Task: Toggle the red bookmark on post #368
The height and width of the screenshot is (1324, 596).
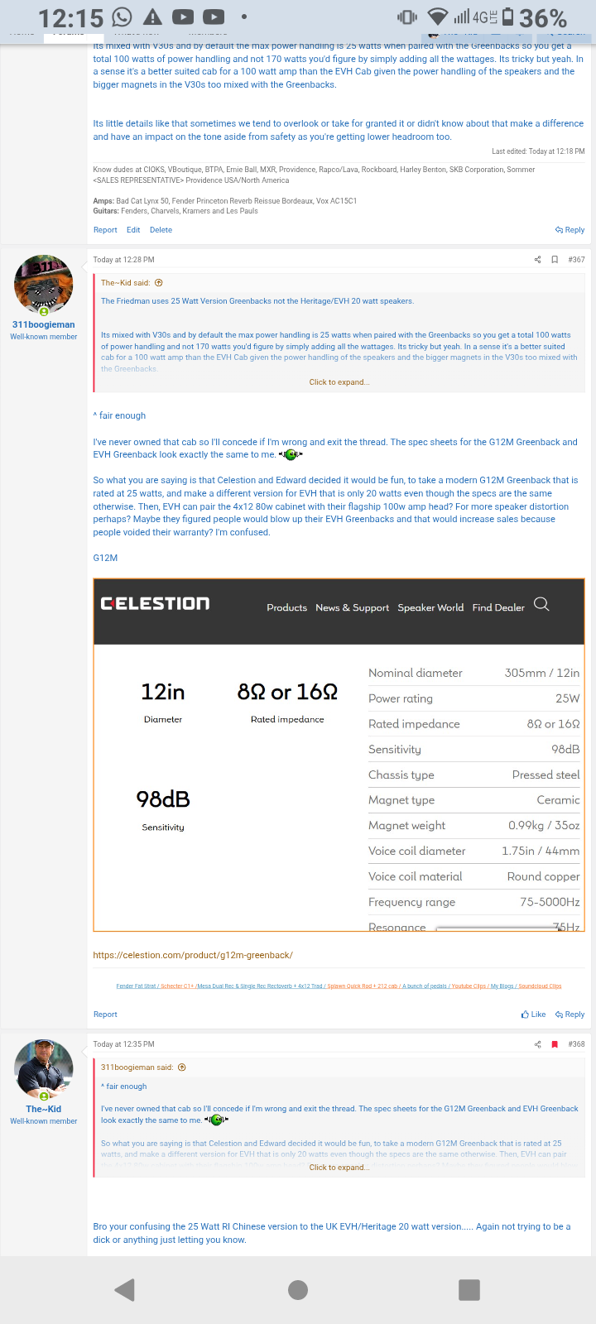Action: (x=555, y=1044)
